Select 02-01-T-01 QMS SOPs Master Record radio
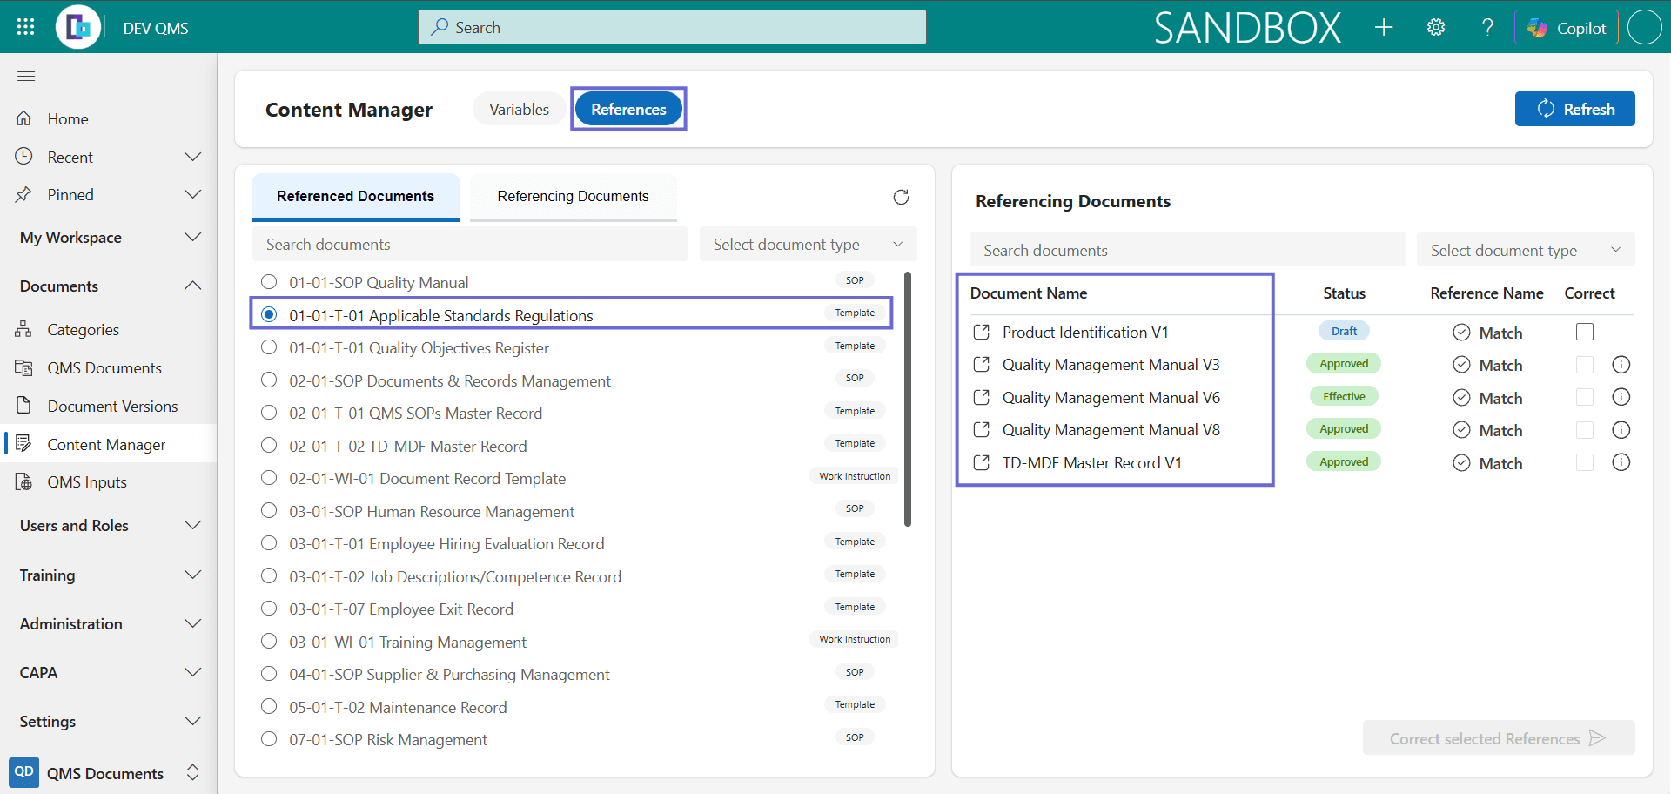1671x794 pixels. pos(269,413)
